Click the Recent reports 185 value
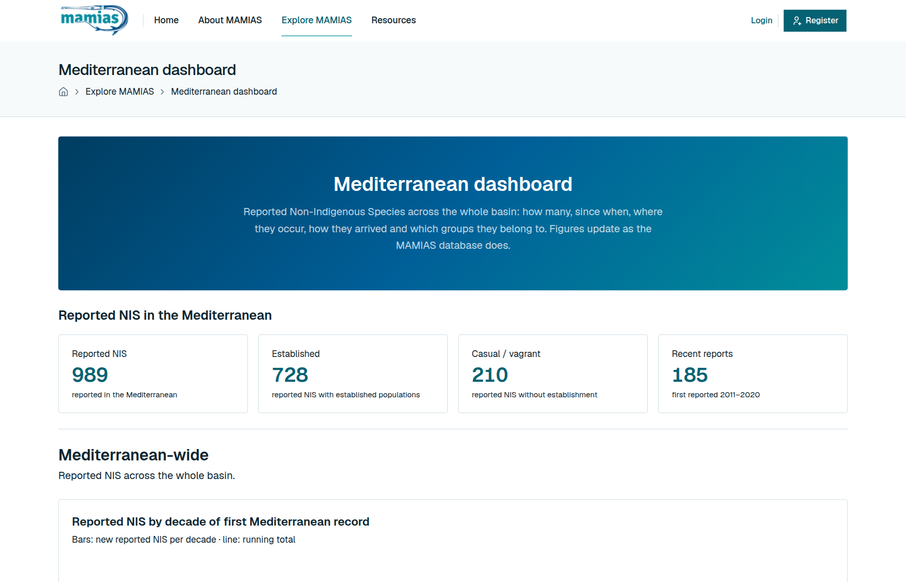This screenshot has width=906, height=582. (690, 375)
